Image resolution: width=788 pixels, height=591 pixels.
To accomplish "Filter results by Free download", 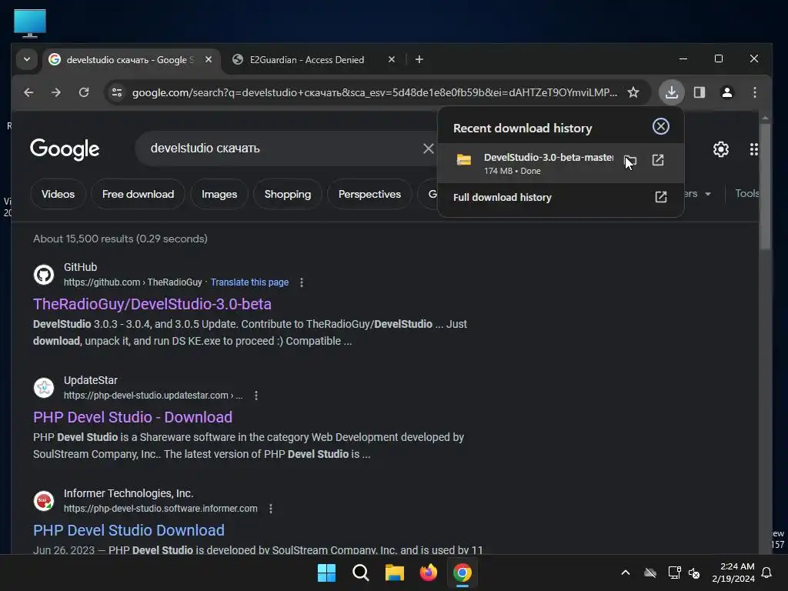I will (139, 194).
